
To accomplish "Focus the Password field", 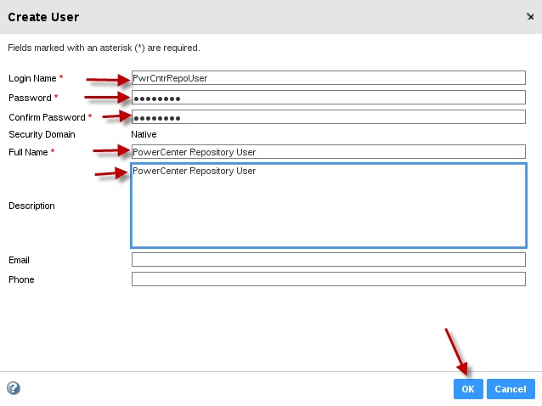I will (329, 98).
